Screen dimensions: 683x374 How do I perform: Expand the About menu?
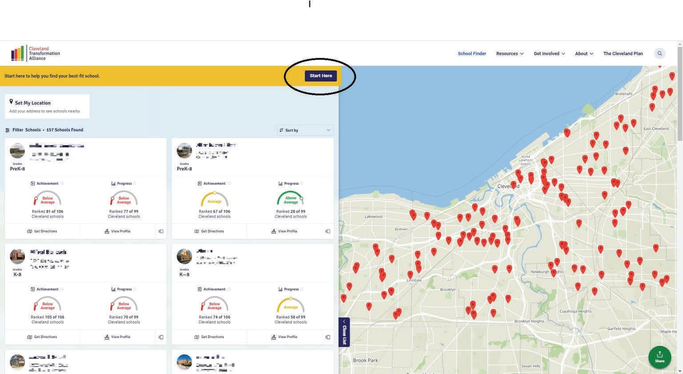(584, 54)
